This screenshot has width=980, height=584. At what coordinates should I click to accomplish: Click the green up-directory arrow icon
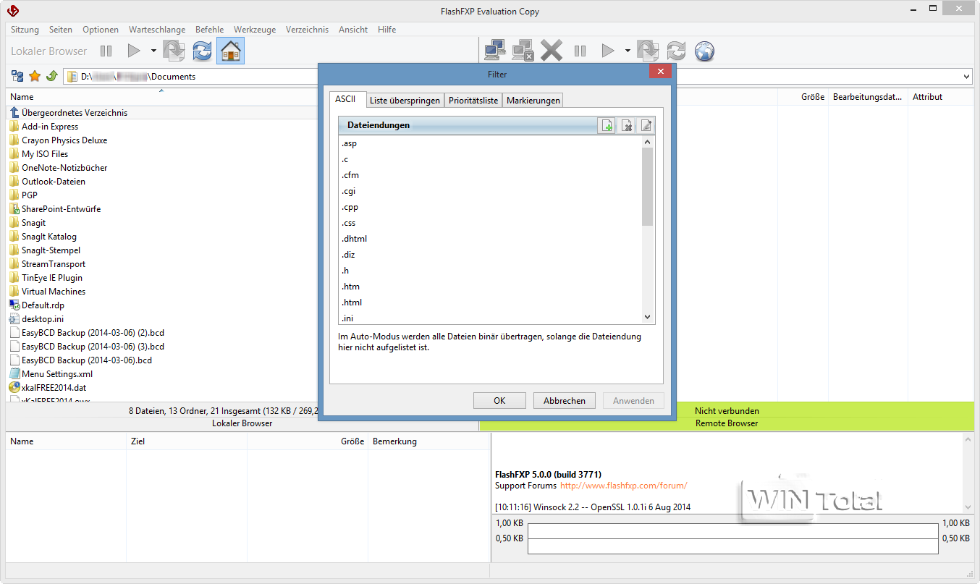coord(51,76)
